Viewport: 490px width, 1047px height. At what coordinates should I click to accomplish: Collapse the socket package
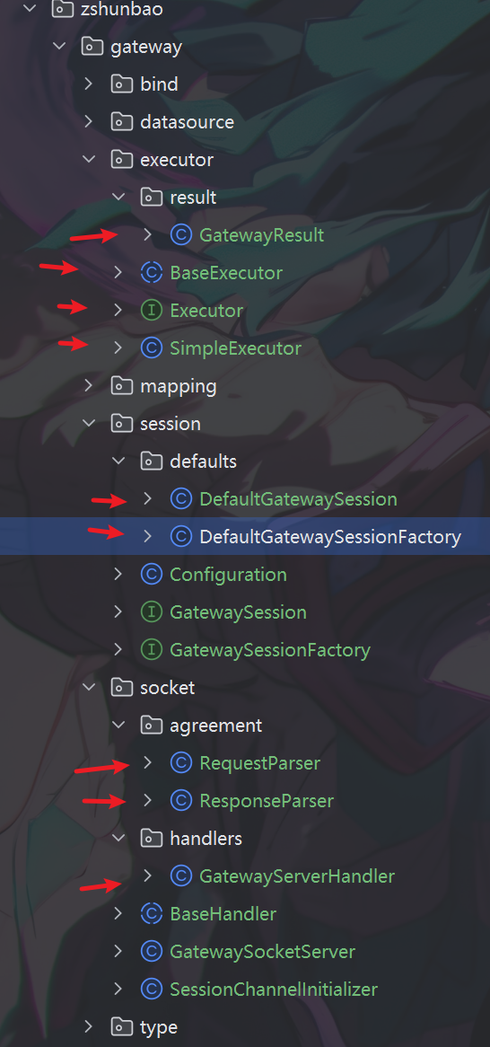coord(88,687)
